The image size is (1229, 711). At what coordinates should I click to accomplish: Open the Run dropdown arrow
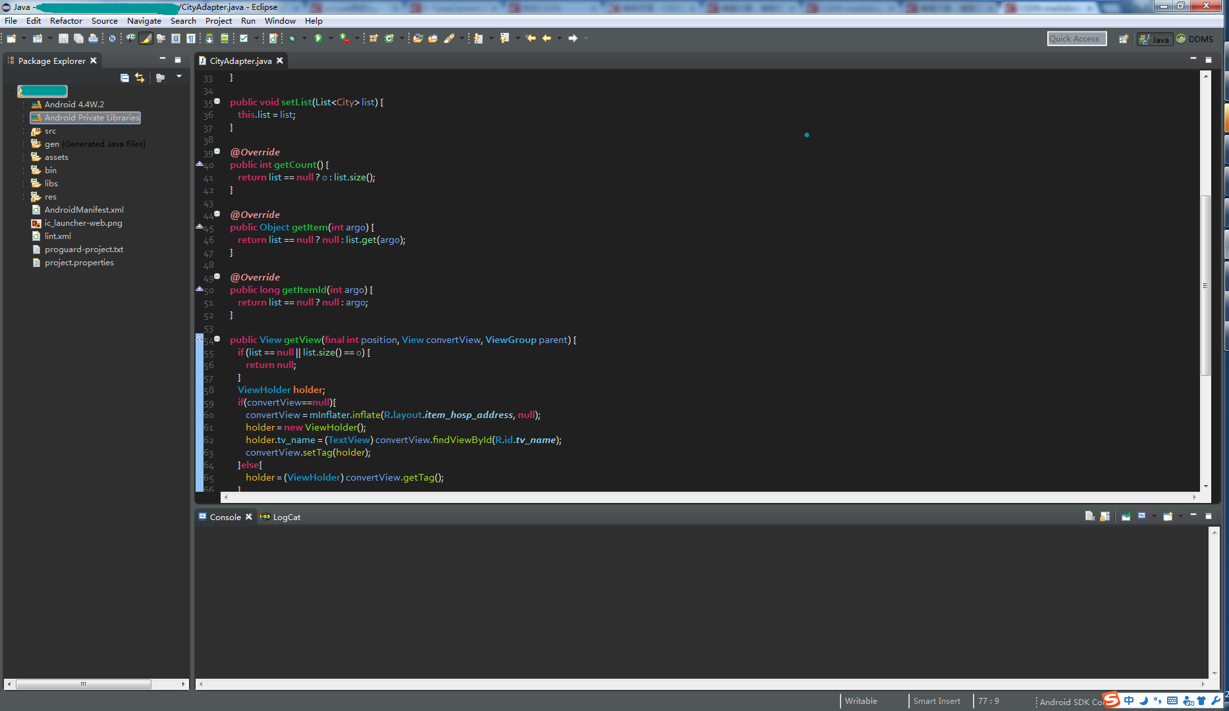coord(331,38)
